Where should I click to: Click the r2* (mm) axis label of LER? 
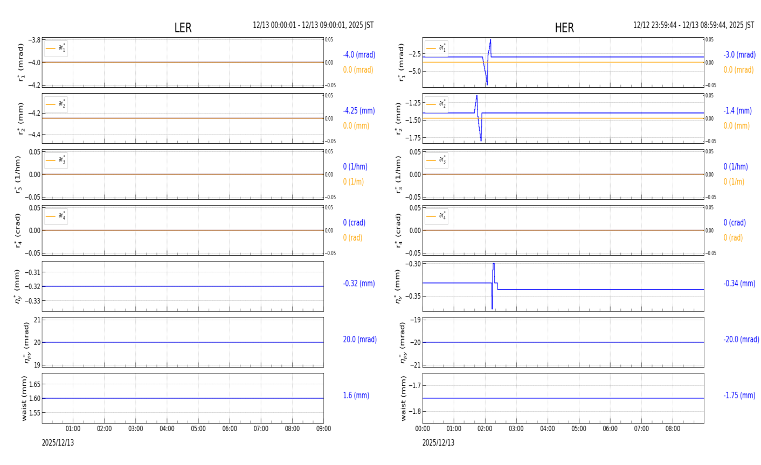click(x=20, y=118)
